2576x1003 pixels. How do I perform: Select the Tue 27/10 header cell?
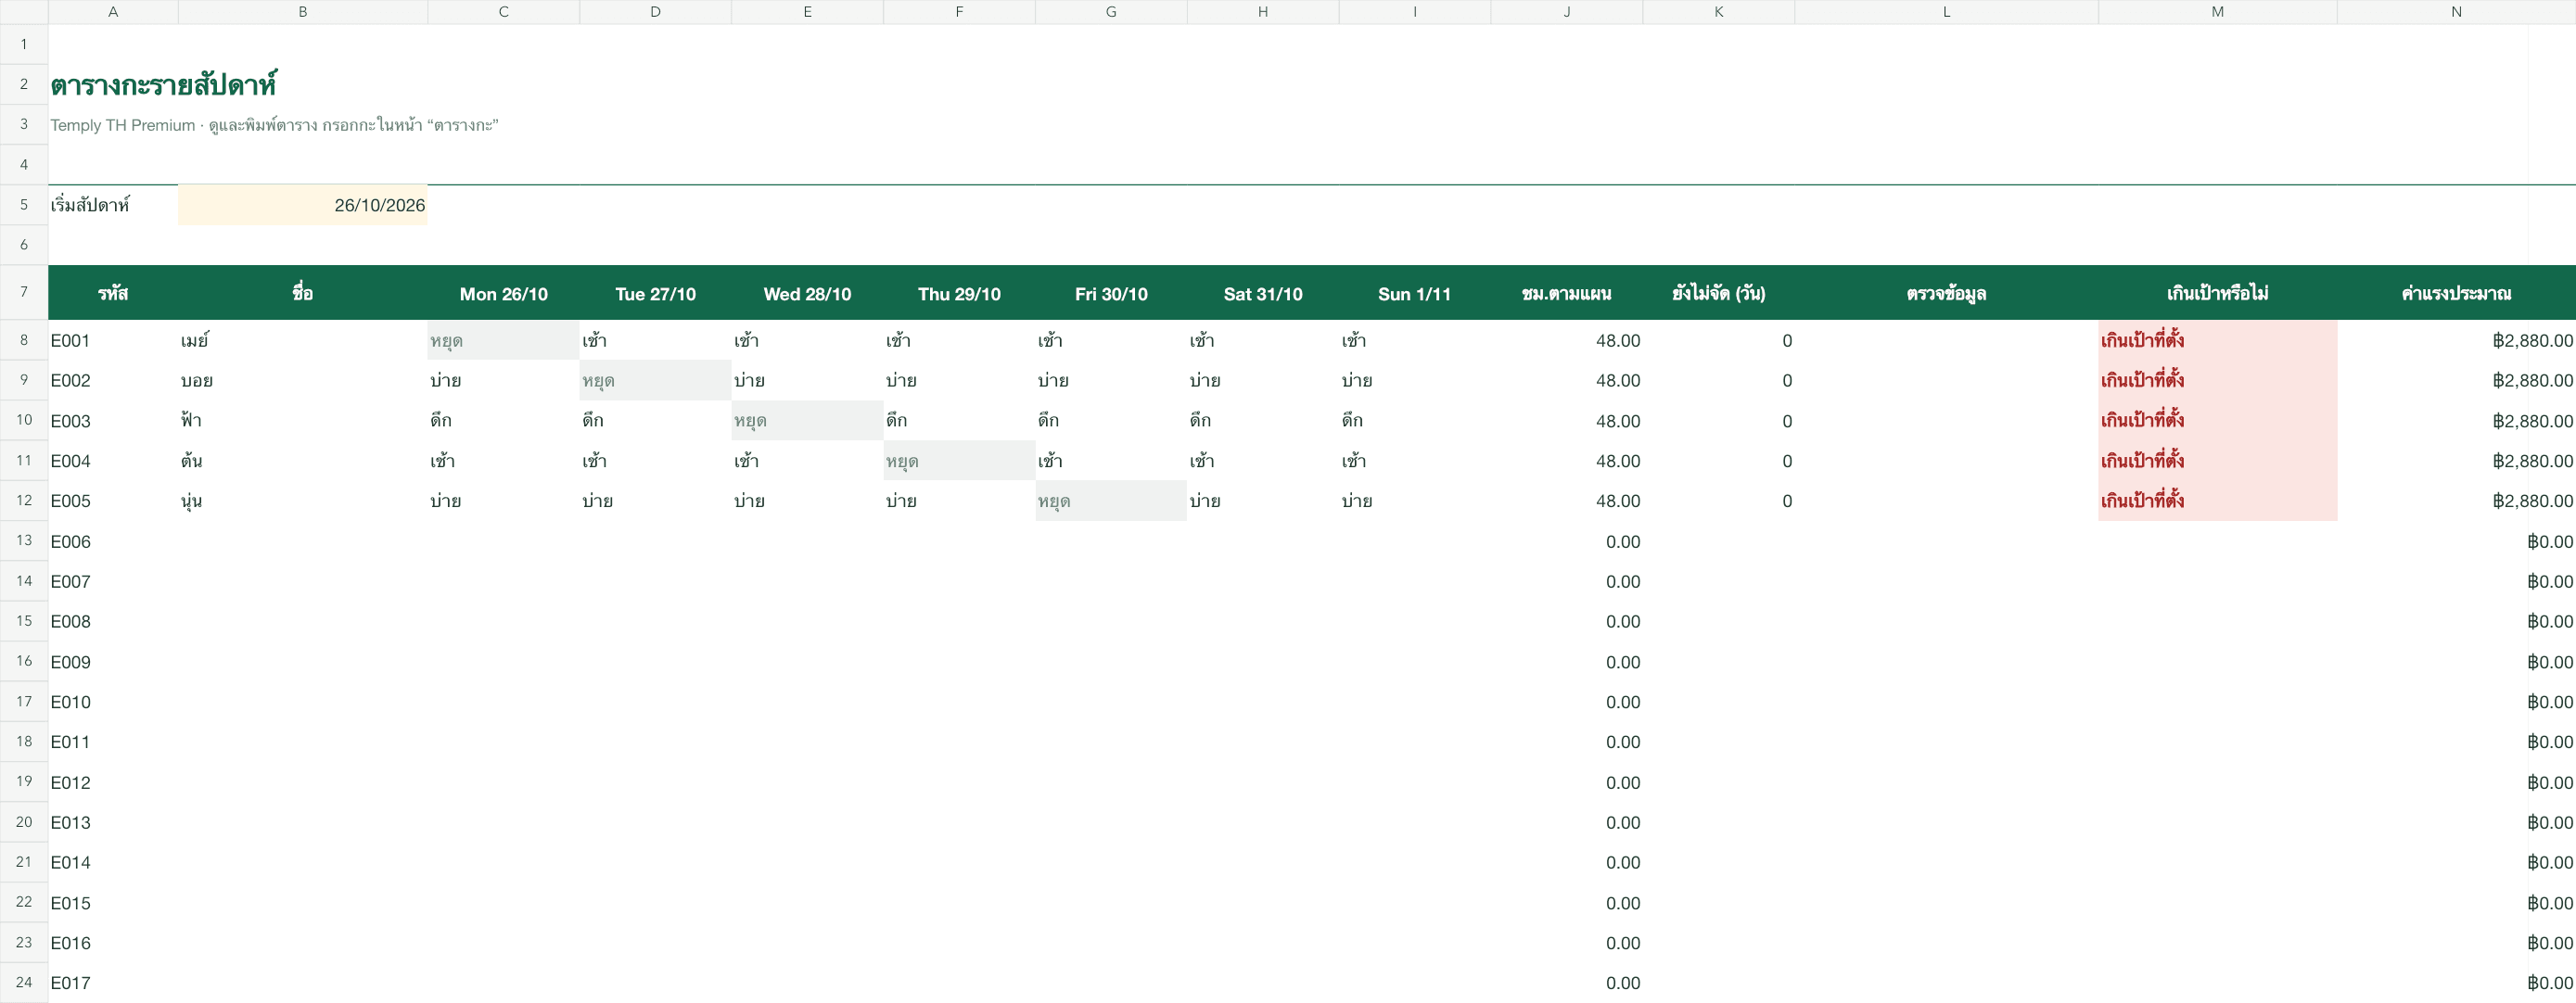pos(655,293)
